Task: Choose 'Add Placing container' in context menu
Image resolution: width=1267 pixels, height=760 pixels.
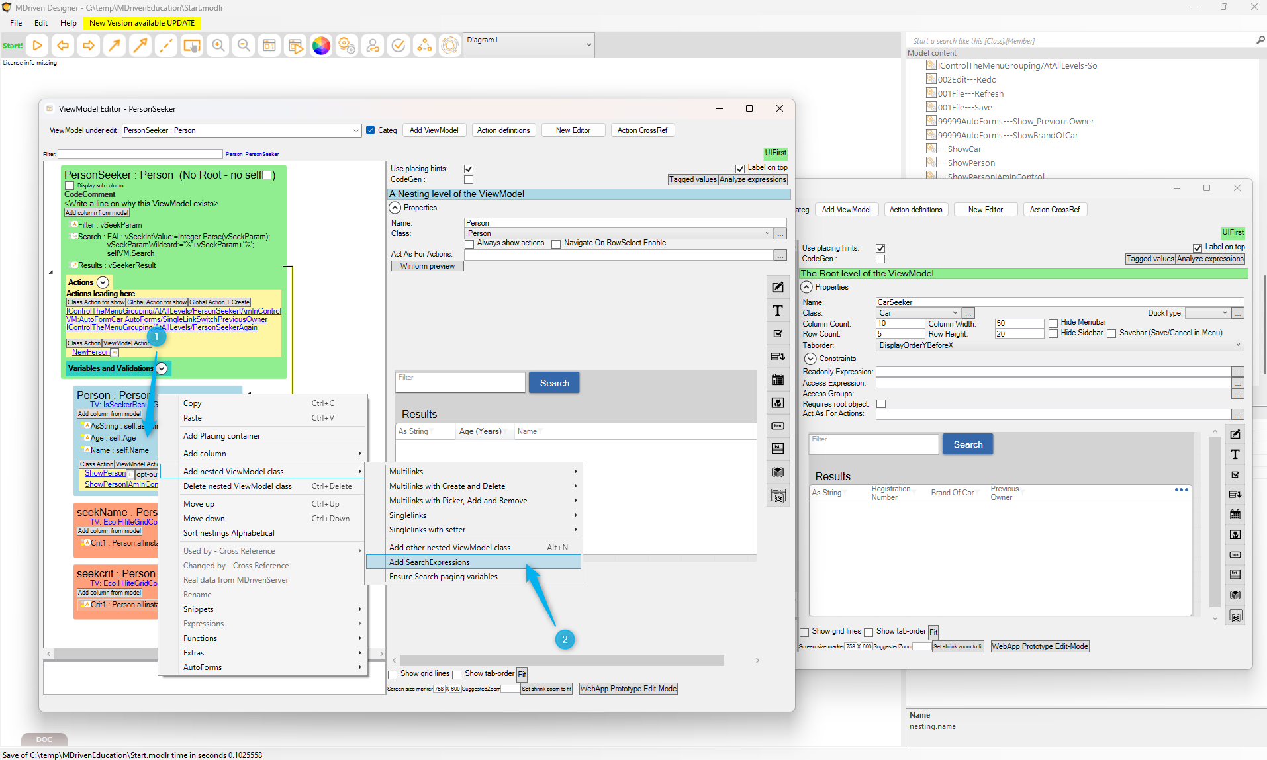Action: (222, 436)
